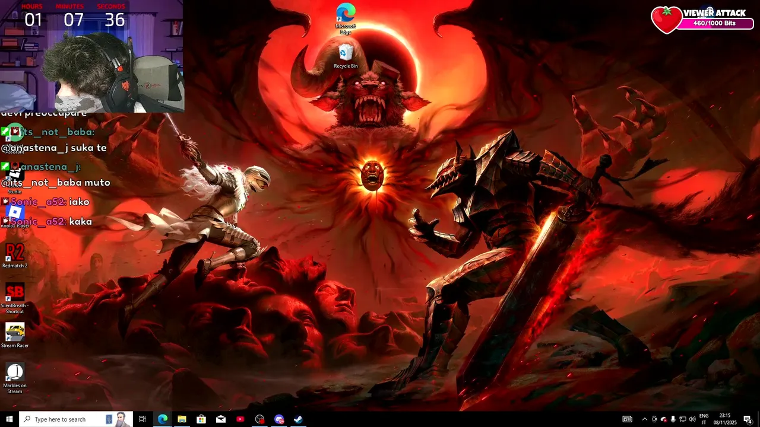Image resolution: width=760 pixels, height=427 pixels.
Task: Click the webcam overlay thumbnail
Action: (92, 56)
